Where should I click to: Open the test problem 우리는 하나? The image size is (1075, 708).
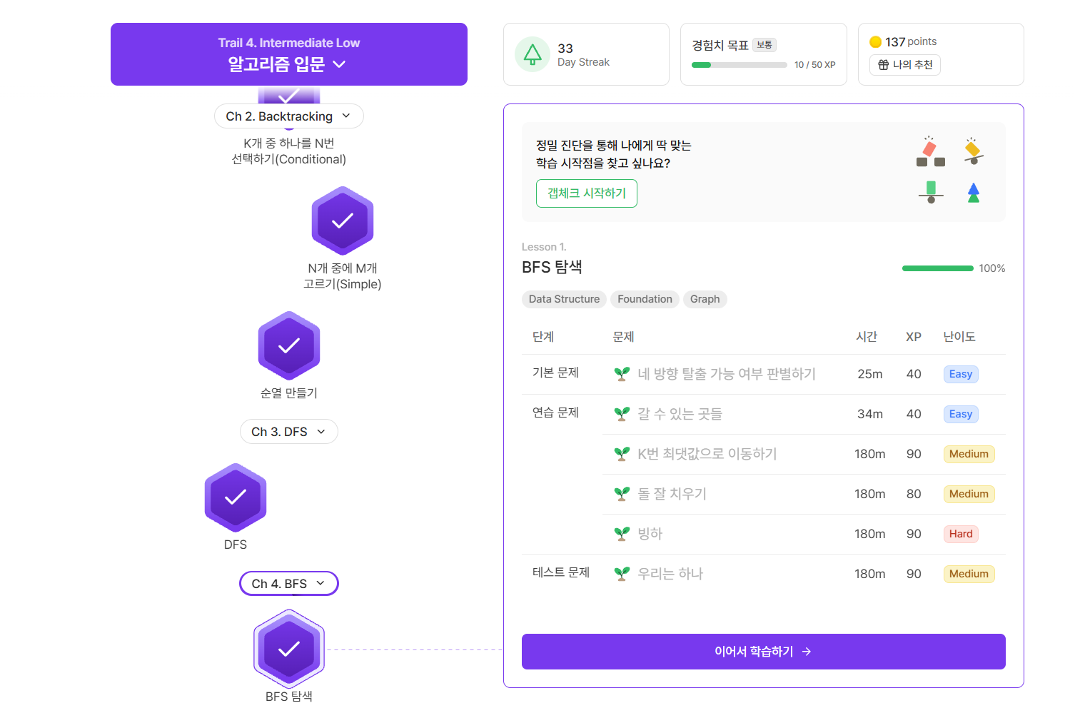coord(670,574)
